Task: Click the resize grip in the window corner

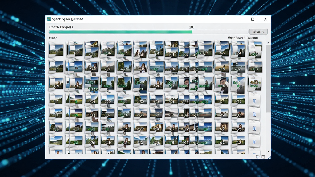Action: tap(269, 158)
